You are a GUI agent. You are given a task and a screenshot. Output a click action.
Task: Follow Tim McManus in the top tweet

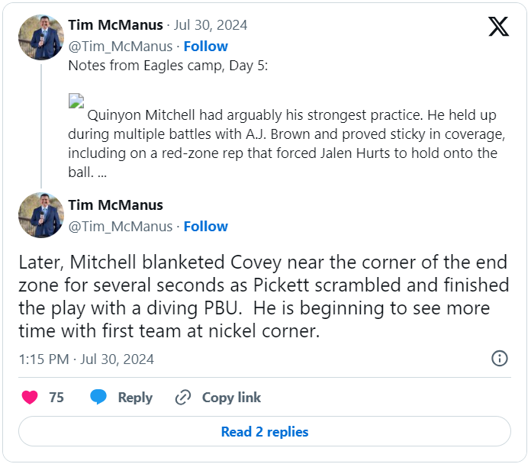point(205,46)
